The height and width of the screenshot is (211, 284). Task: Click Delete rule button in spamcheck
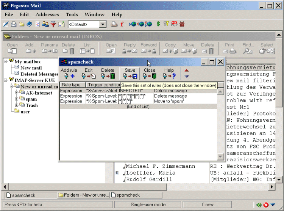108,73
